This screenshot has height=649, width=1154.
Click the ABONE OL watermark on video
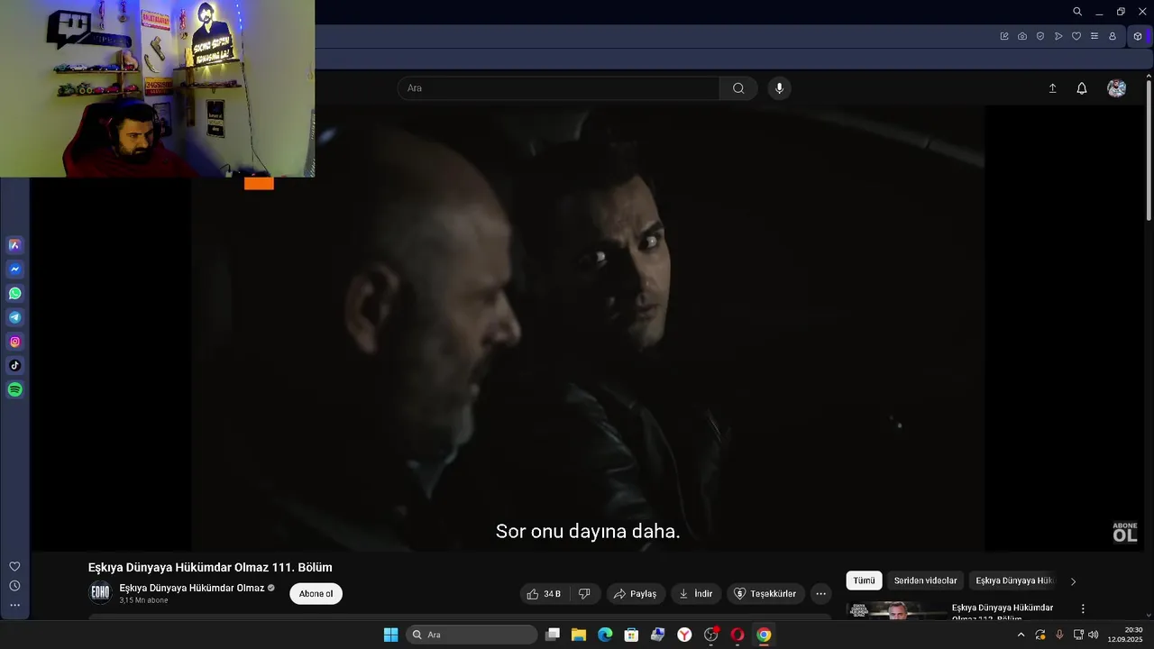pyautogui.click(x=1125, y=533)
